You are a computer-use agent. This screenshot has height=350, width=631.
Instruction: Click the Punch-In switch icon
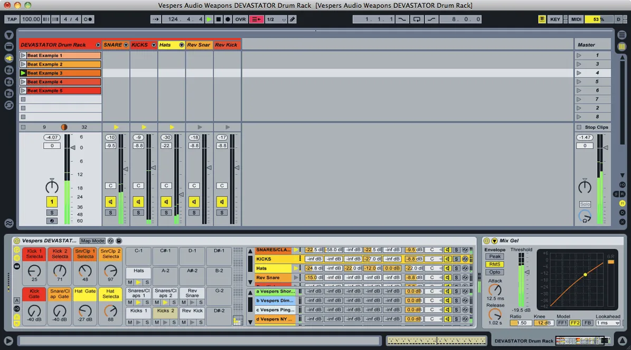pyautogui.click(x=402, y=20)
